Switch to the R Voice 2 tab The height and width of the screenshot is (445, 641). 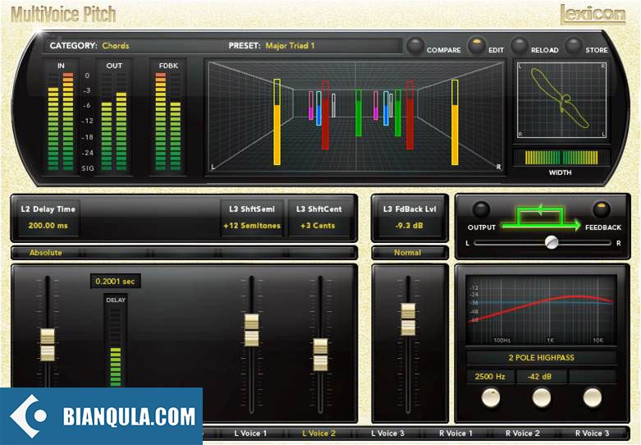coord(523,433)
